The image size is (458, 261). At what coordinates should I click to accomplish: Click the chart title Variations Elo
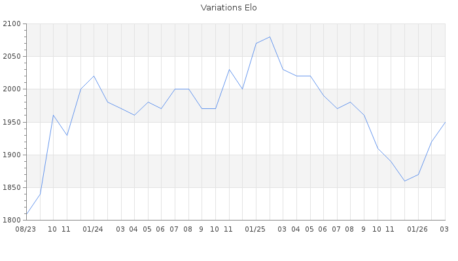click(228, 8)
